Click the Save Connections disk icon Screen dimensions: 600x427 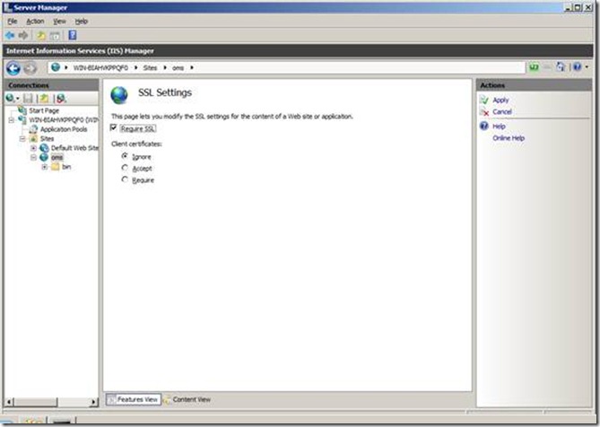pos(28,99)
